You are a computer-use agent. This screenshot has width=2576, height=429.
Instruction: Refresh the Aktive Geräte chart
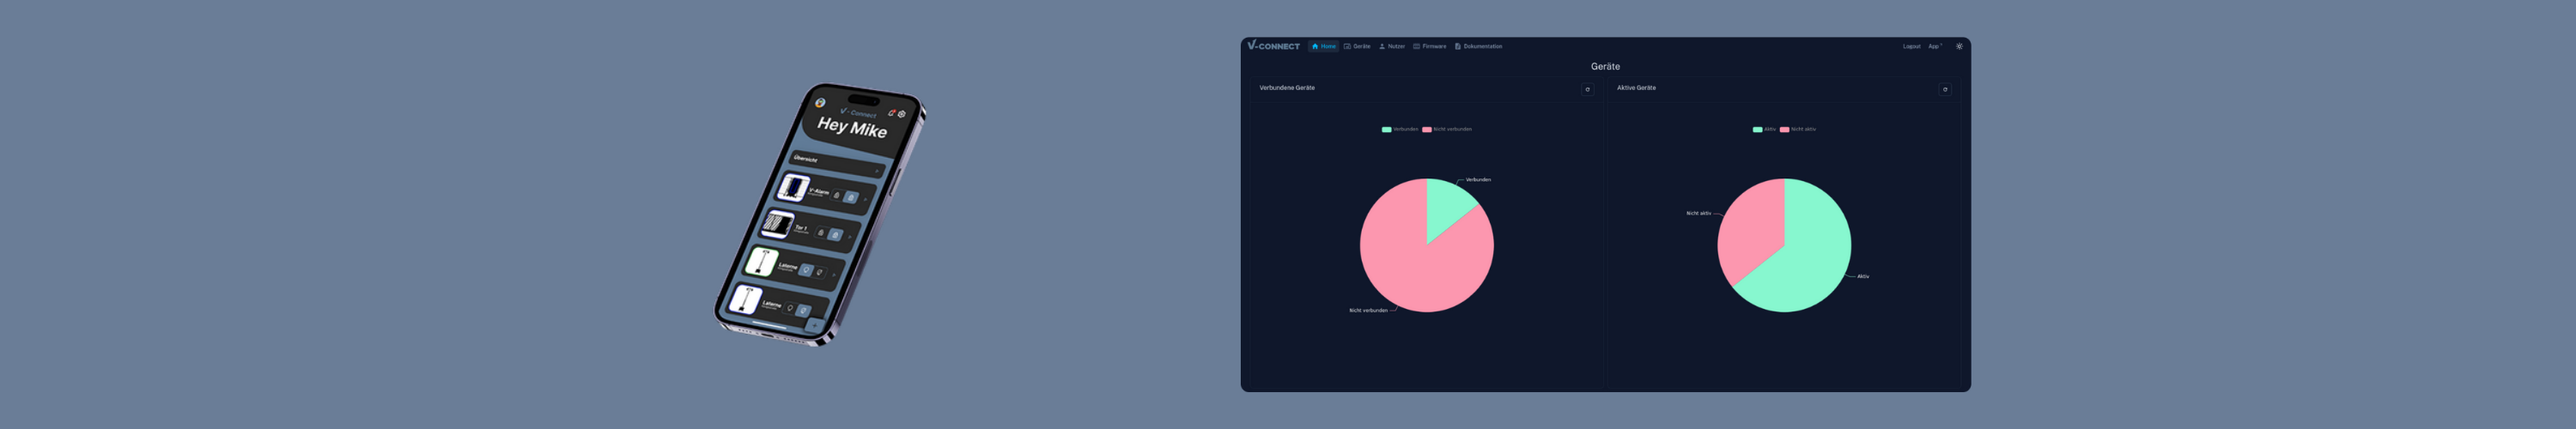[1945, 90]
